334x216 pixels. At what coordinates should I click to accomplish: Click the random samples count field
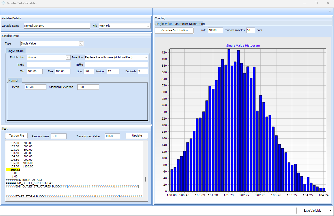[x=216, y=30]
